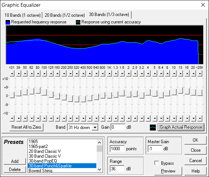The width and height of the screenshot is (209, 177).
Task: Click the Range dB input field
Action: (x=117, y=169)
